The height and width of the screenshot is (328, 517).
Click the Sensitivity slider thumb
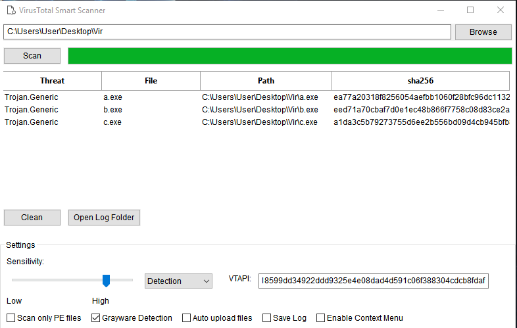106,281
